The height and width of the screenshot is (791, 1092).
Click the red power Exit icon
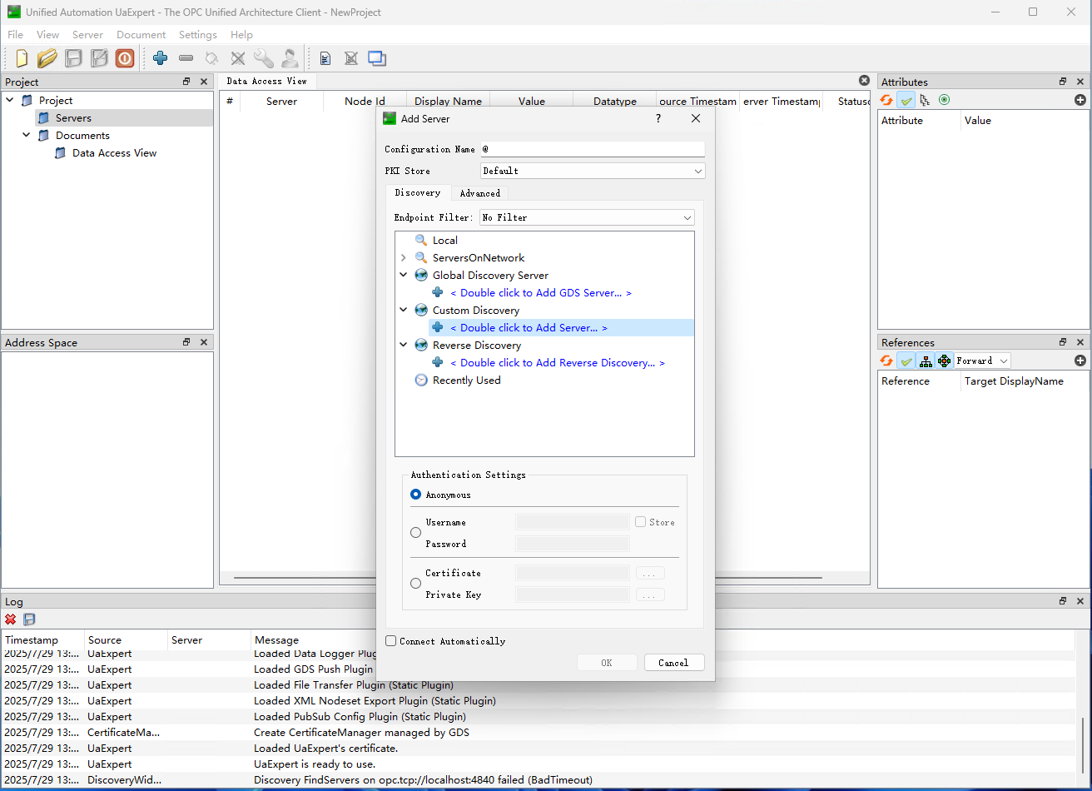coord(125,58)
